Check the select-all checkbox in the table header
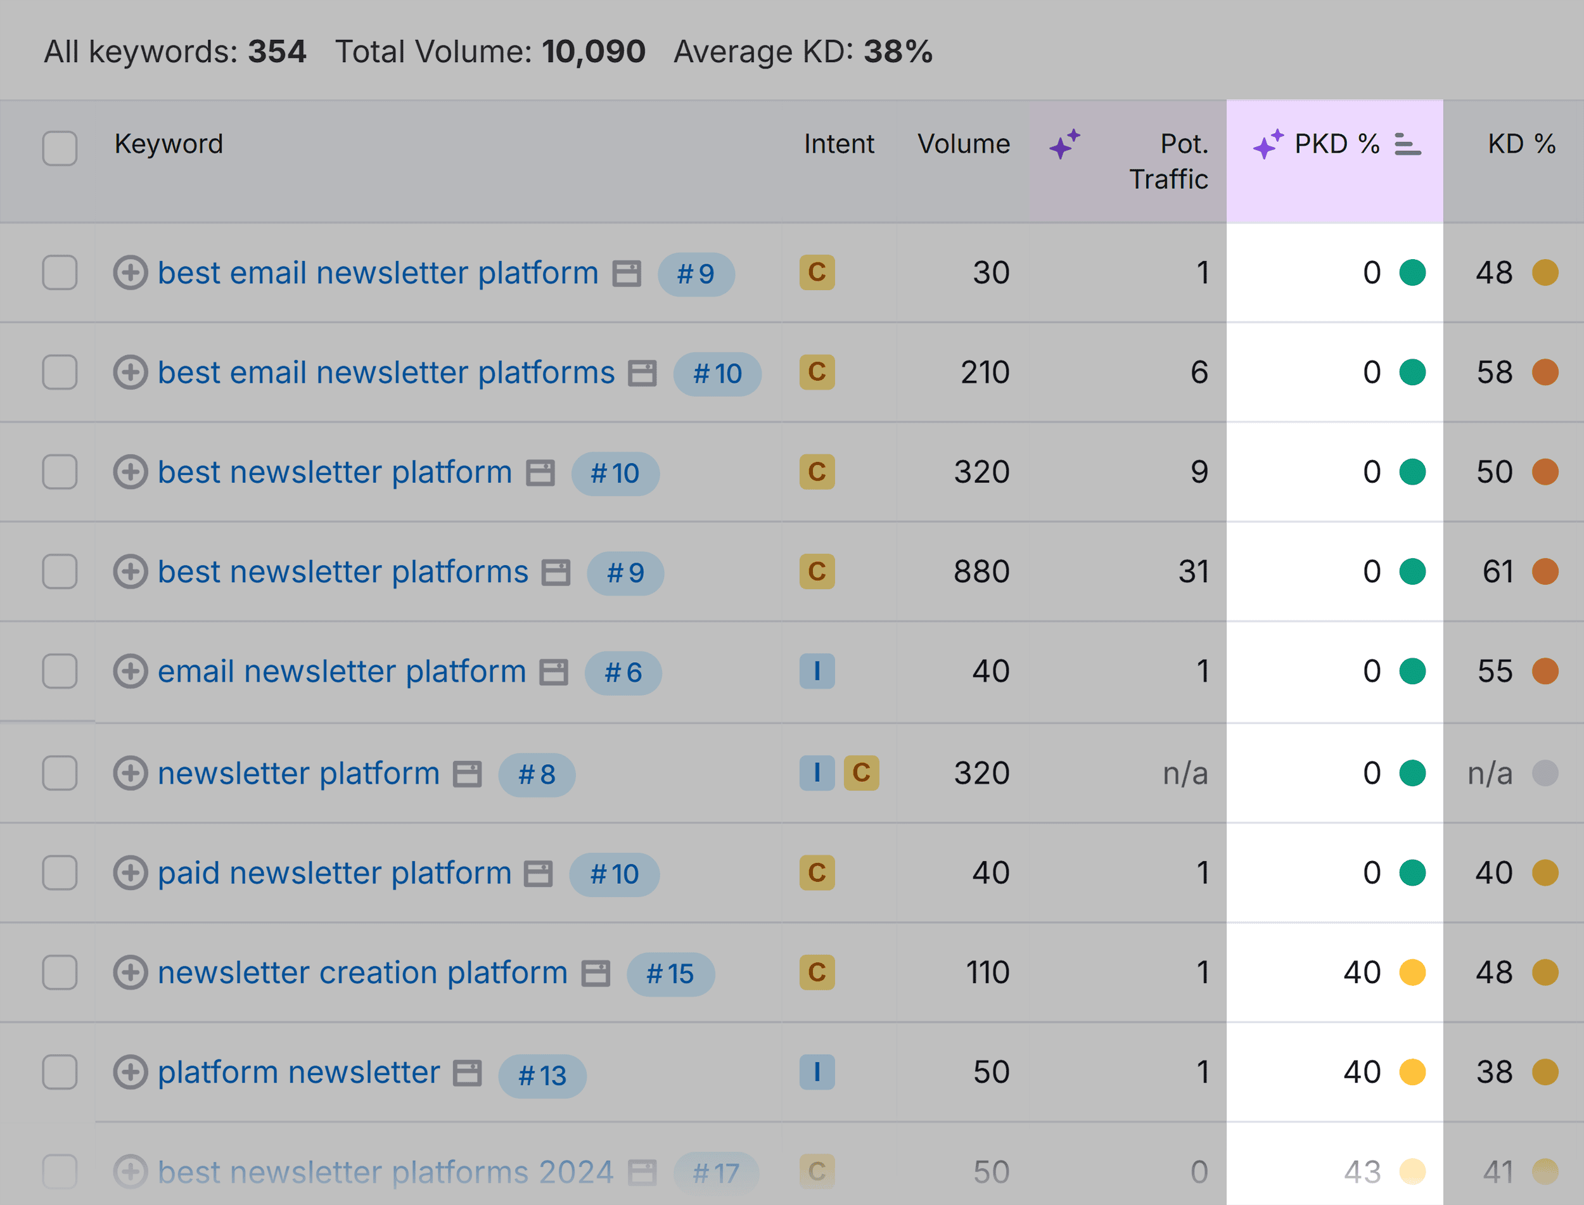The width and height of the screenshot is (1584, 1205). point(60,148)
